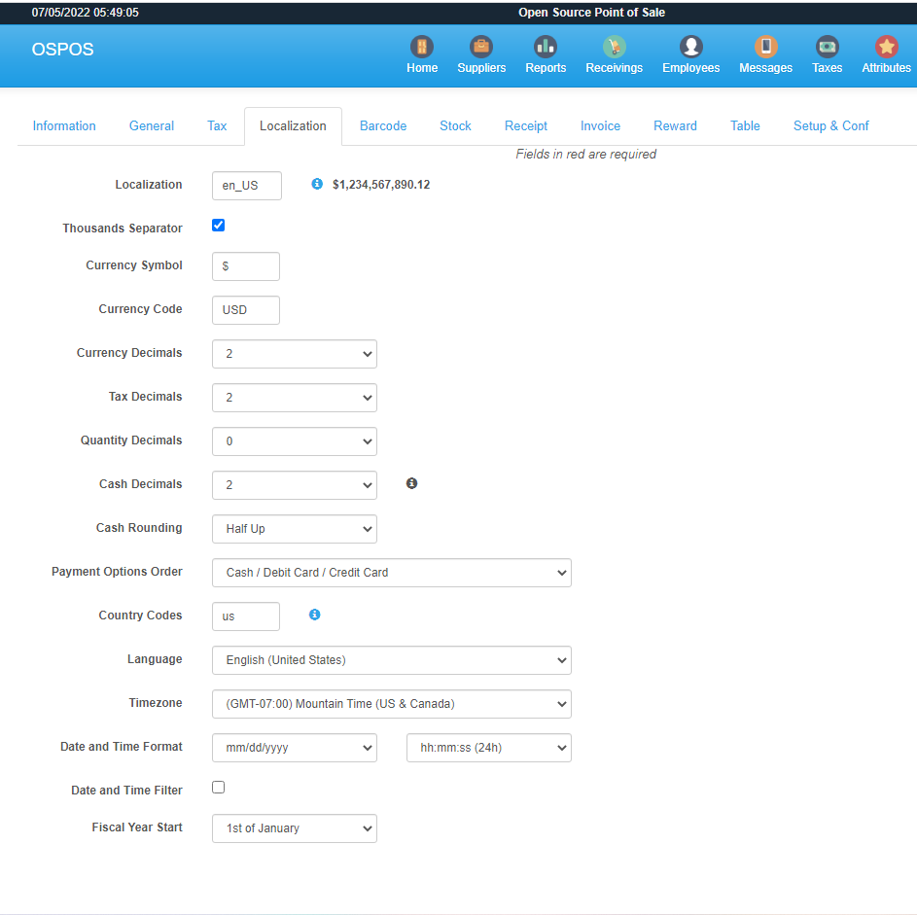This screenshot has height=915, width=917.
Task: Select the Suppliers icon
Action: pyautogui.click(x=481, y=53)
